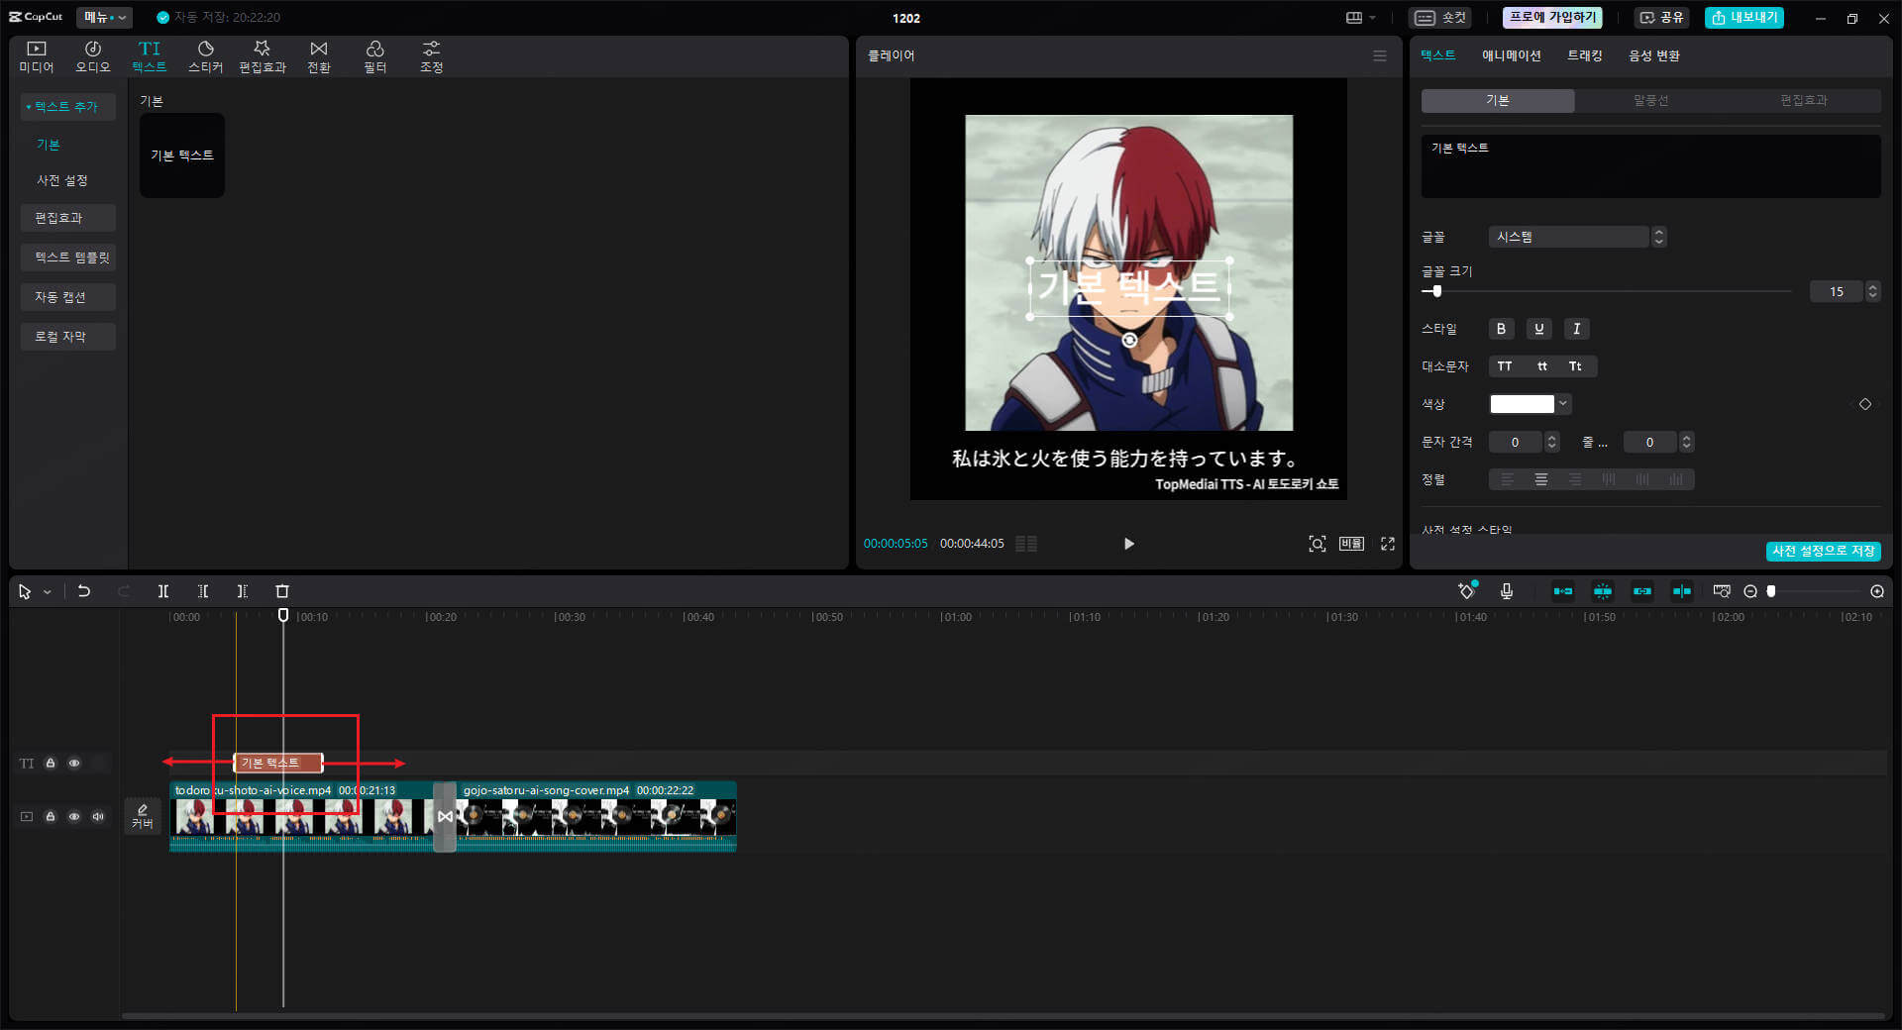Toggle linkage button in timeline toolbar
1902x1030 pixels.
tap(1642, 591)
